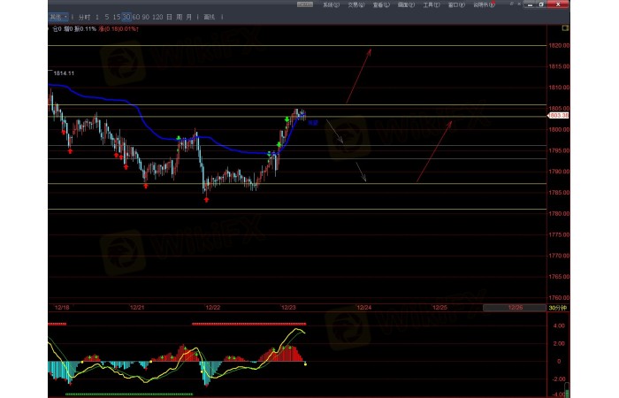Open the 窗口 menu
The image size is (619, 398).
coord(455,4)
